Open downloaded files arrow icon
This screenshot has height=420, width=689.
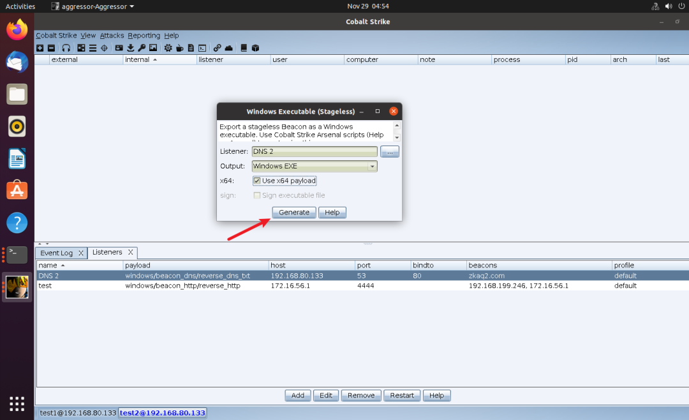[131, 48]
